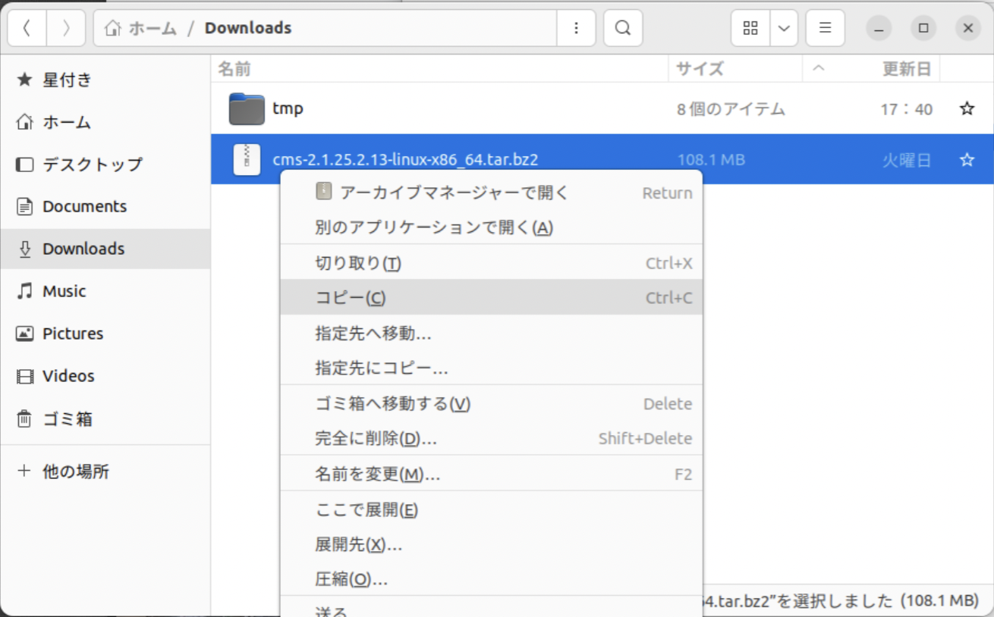Click the back navigation arrow

[x=27, y=28]
